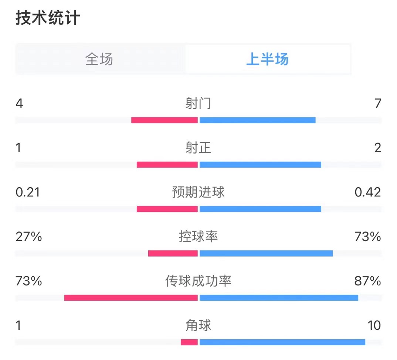Click the blue bar under 角球
Viewport: 397px width, 360px height.
coord(282,342)
